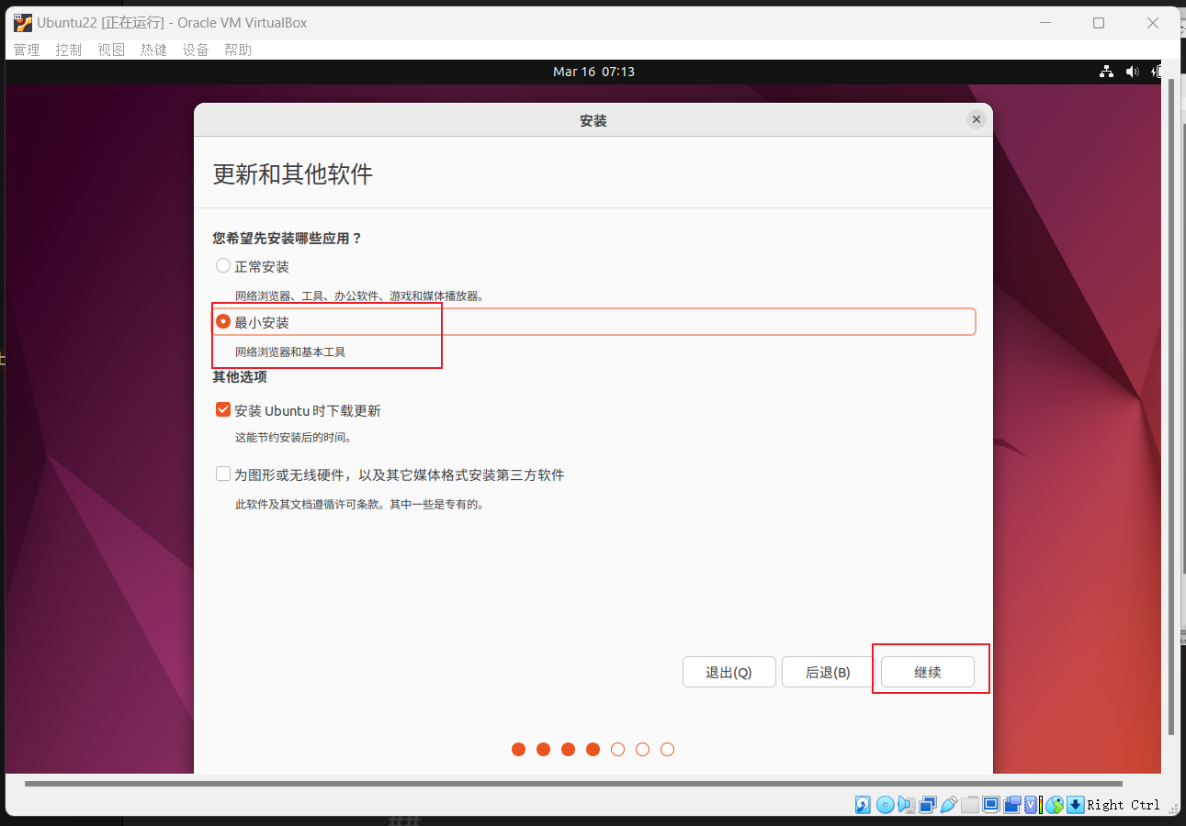The image size is (1186, 826).
Task: Click the VM horizontal scrollbar
Action: click(x=573, y=784)
